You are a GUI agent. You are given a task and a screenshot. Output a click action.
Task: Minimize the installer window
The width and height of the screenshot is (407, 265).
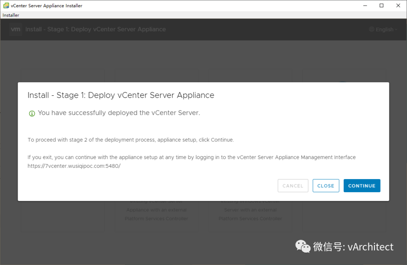(365, 5)
